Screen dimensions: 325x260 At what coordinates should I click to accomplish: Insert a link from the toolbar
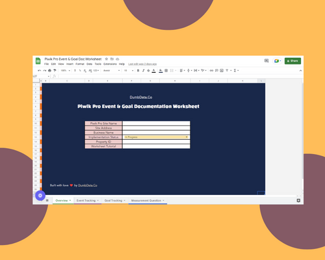[x=211, y=70]
